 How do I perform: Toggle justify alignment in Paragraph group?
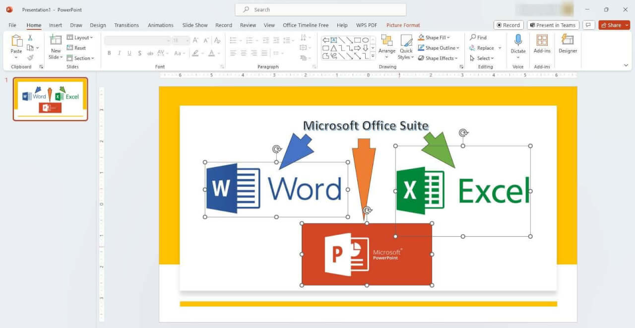pos(264,53)
